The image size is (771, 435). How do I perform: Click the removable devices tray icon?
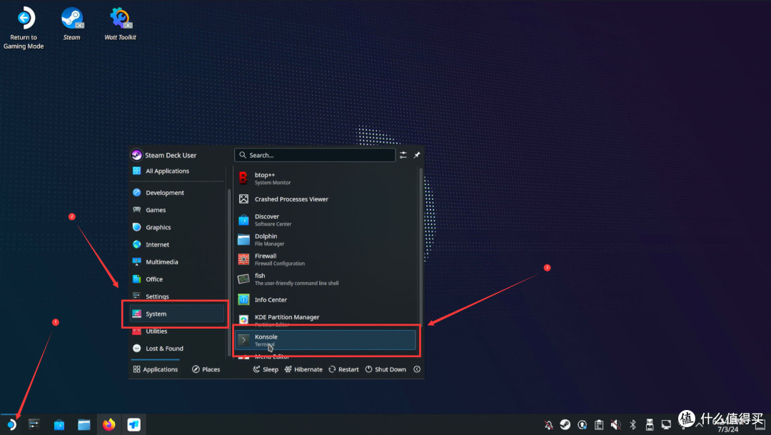tap(650, 425)
